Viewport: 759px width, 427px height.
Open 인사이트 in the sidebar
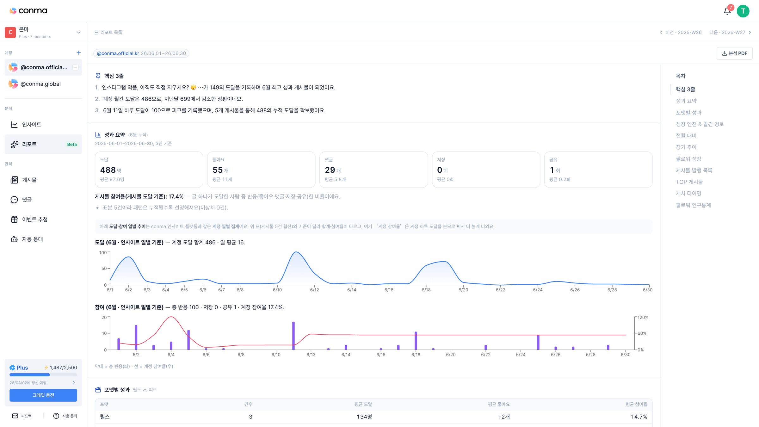click(x=43, y=124)
